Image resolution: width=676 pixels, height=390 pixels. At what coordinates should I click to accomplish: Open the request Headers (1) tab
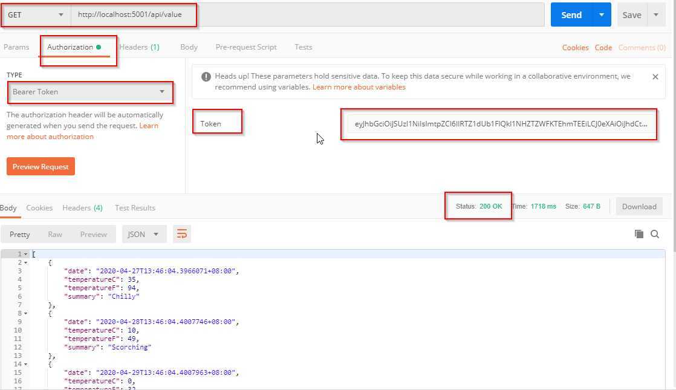pos(139,47)
